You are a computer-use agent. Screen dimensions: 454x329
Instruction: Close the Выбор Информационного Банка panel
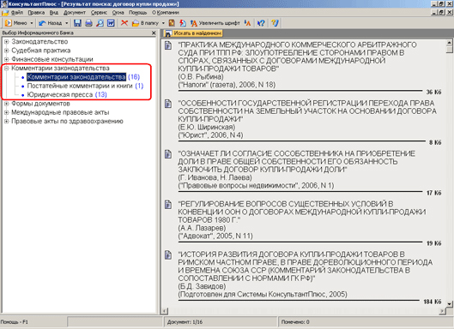point(154,33)
